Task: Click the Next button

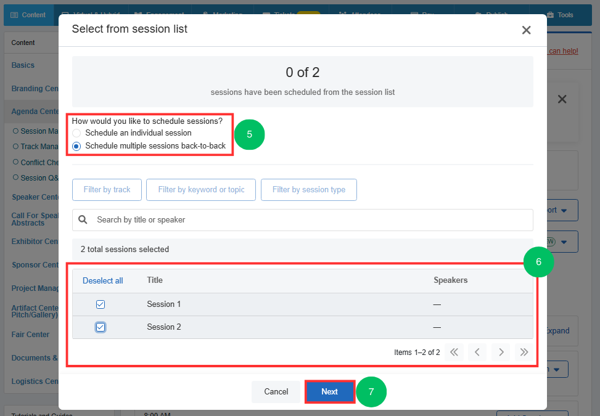Action: pyautogui.click(x=329, y=391)
